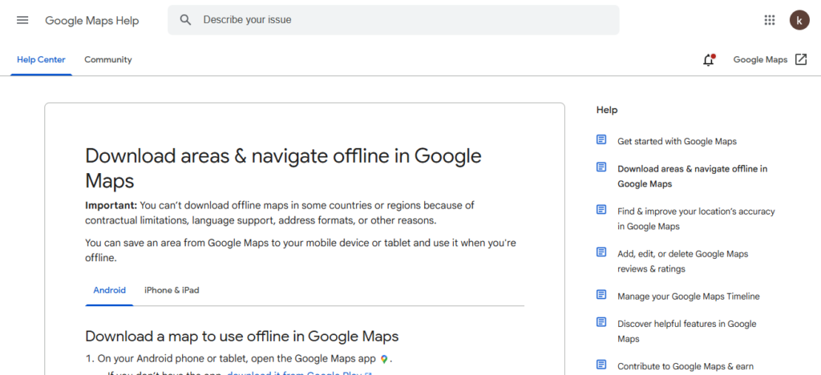Screen dimensions: 821x375
Task: Click the Google Maps Help title
Action: 91,20
